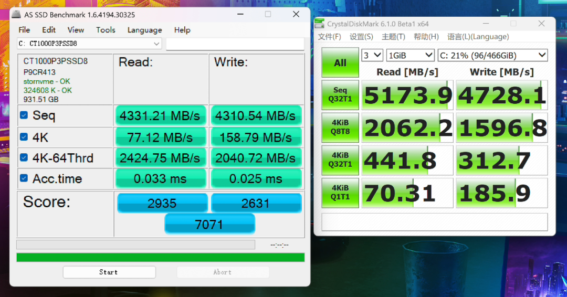567x297 pixels.
Task: Open the Edit menu in AS SSD Benchmark
Action: pos(49,30)
